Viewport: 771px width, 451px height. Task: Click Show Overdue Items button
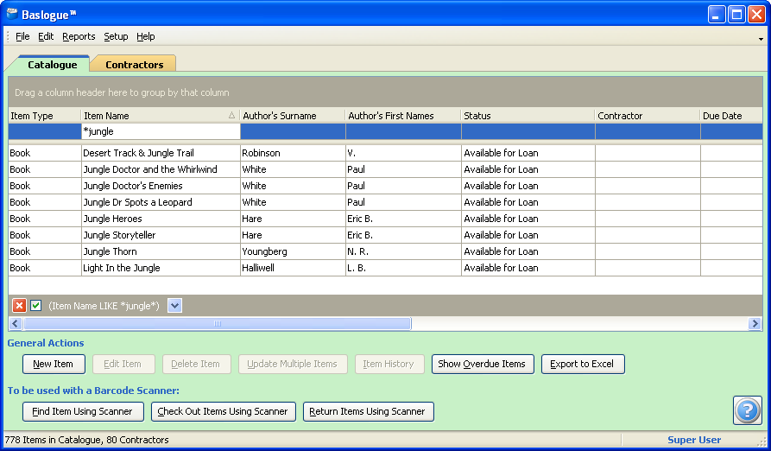pos(483,364)
